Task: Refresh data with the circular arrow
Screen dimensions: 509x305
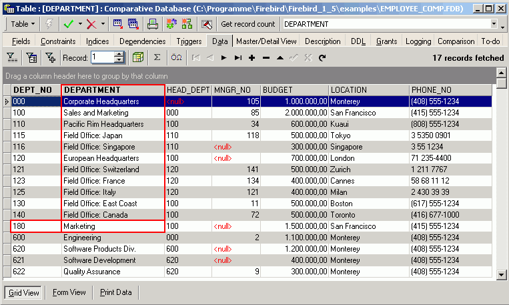Action: tap(322, 58)
